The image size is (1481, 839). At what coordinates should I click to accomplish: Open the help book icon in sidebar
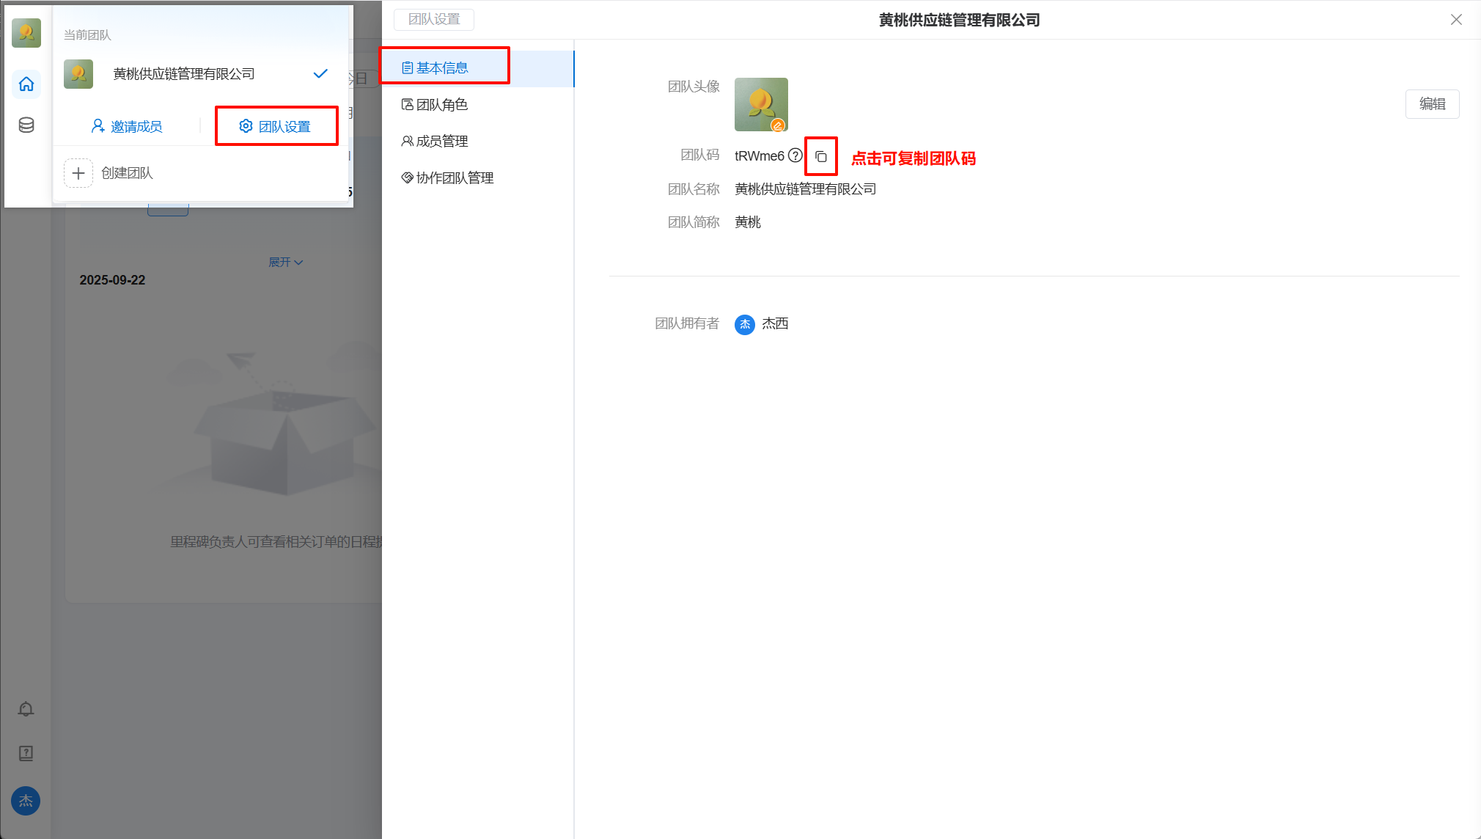click(x=26, y=752)
